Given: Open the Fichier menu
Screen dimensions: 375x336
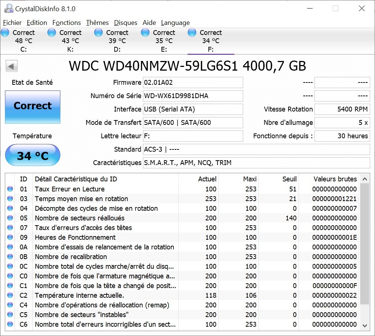Looking at the screenshot, I should [x=12, y=23].
